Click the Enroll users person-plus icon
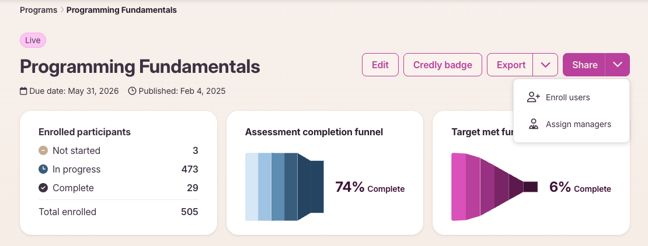Screen dimensions: 648x246 pyautogui.click(x=534, y=97)
